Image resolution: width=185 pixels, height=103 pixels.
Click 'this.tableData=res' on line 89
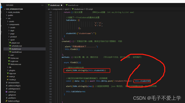76,92
